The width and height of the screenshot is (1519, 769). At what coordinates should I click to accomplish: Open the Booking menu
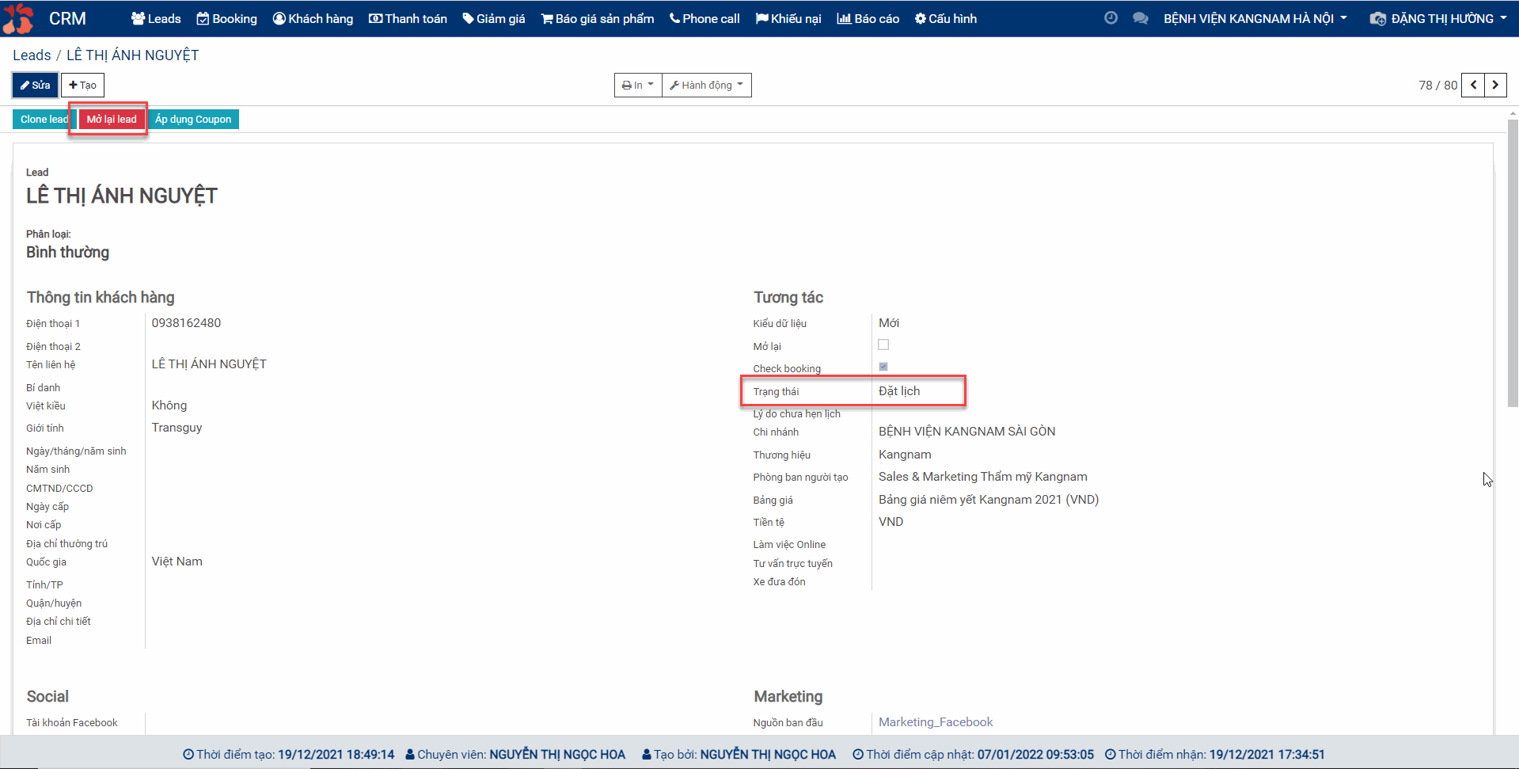click(226, 18)
